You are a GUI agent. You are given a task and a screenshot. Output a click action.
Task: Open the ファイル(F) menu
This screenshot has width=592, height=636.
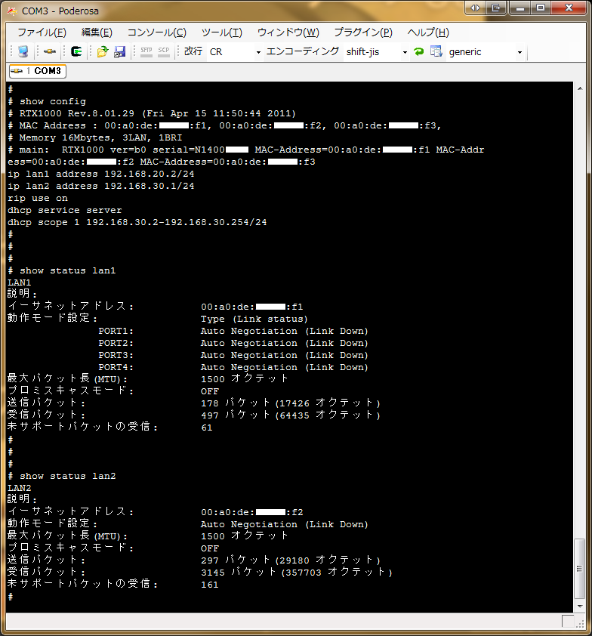point(42,32)
